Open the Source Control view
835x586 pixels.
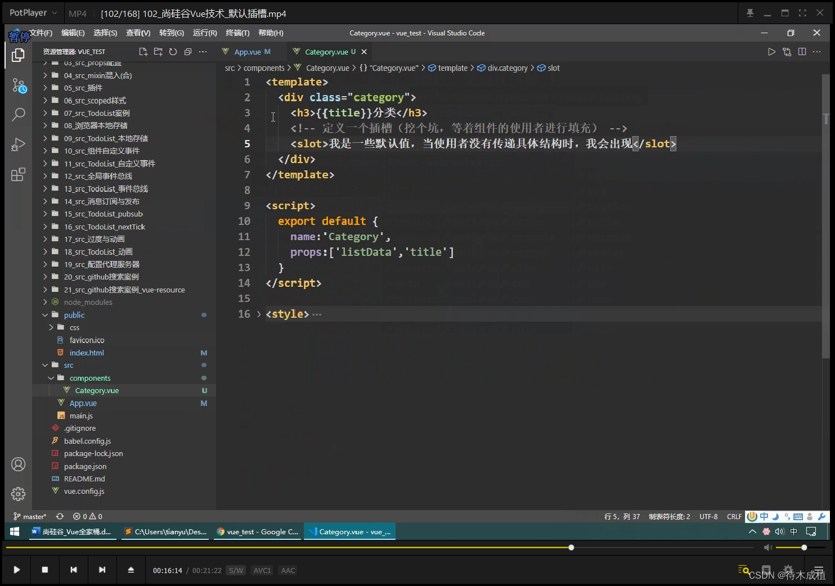click(x=19, y=85)
